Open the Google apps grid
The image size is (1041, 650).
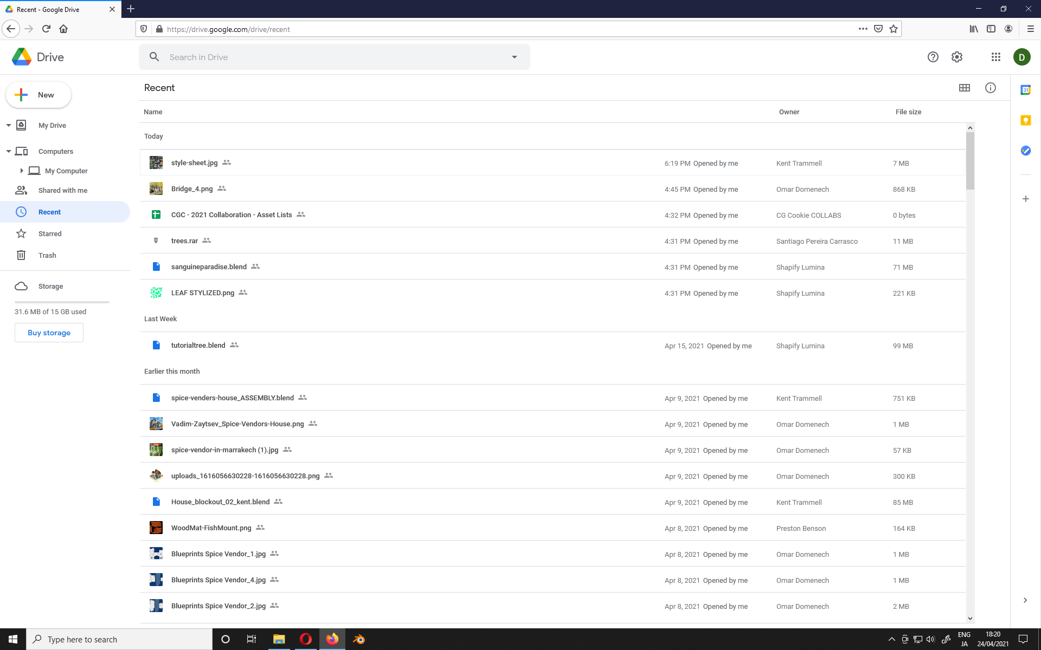995,57
